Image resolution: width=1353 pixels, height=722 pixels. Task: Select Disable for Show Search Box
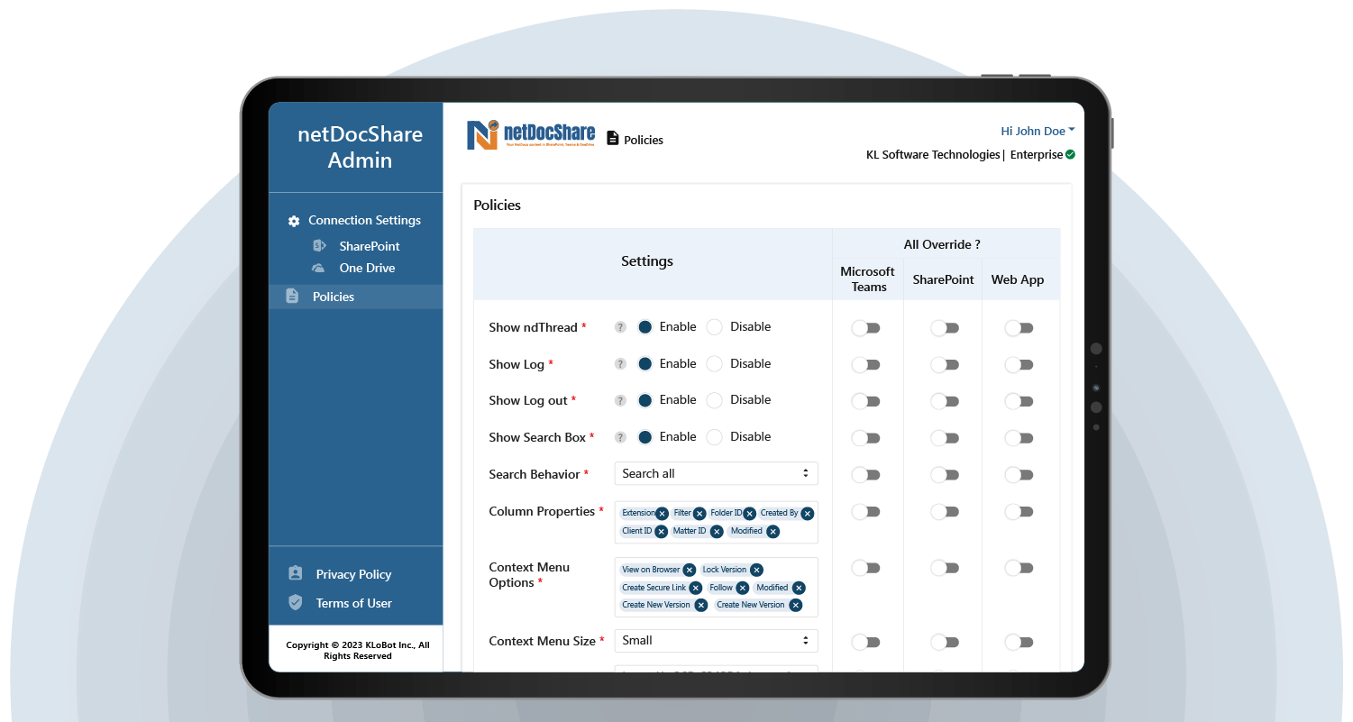[x=714, y=437]
